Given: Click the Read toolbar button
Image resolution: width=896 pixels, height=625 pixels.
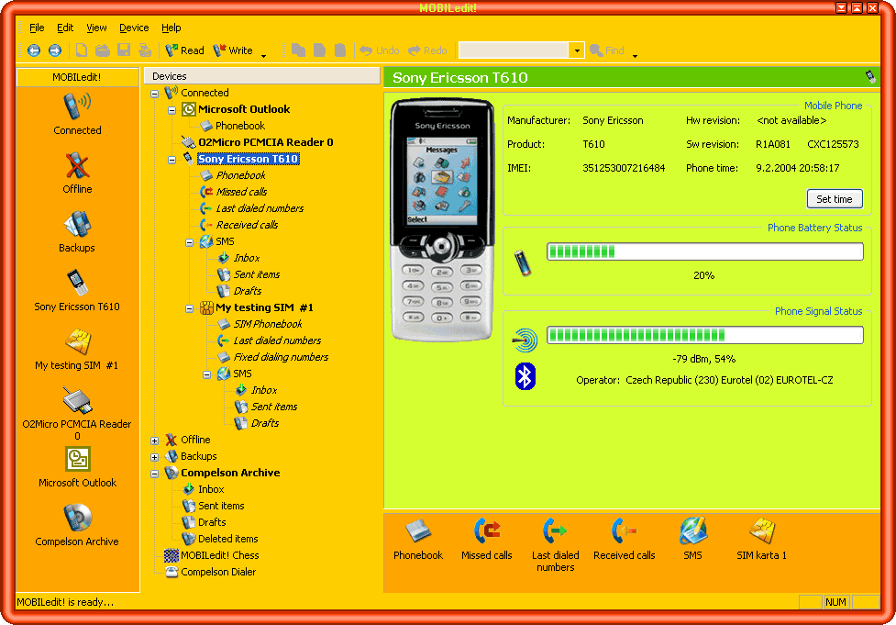Looking at the screenshot, I should [184, 50].
